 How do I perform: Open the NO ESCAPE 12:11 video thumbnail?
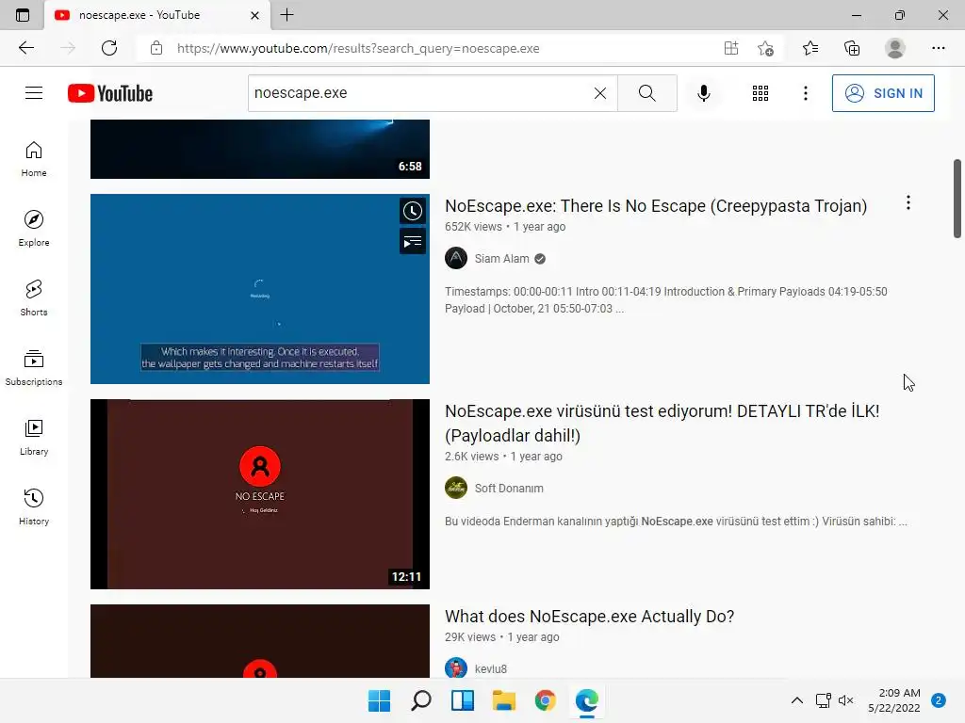tap(260, 494)
